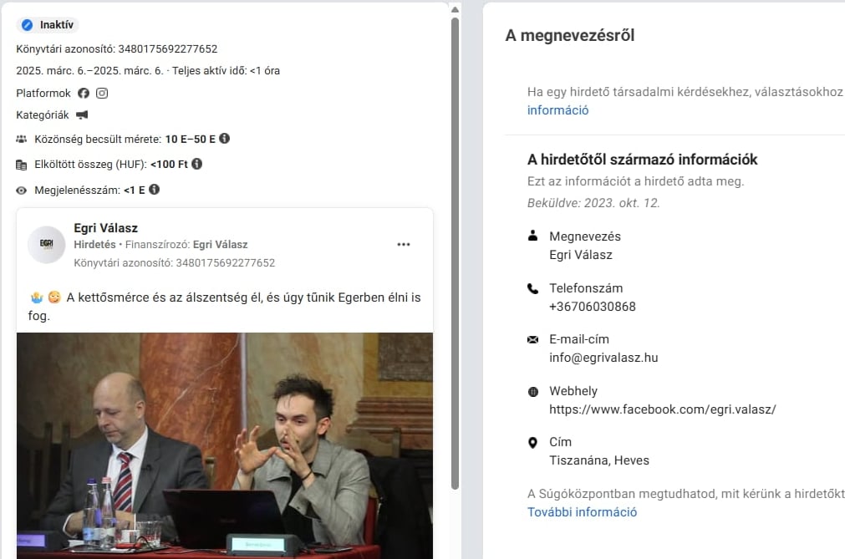Image resolution: width=845 pixels, height=559 pixels.
Task: Click the blue Inaktív status badge
Action: [48, 25]
